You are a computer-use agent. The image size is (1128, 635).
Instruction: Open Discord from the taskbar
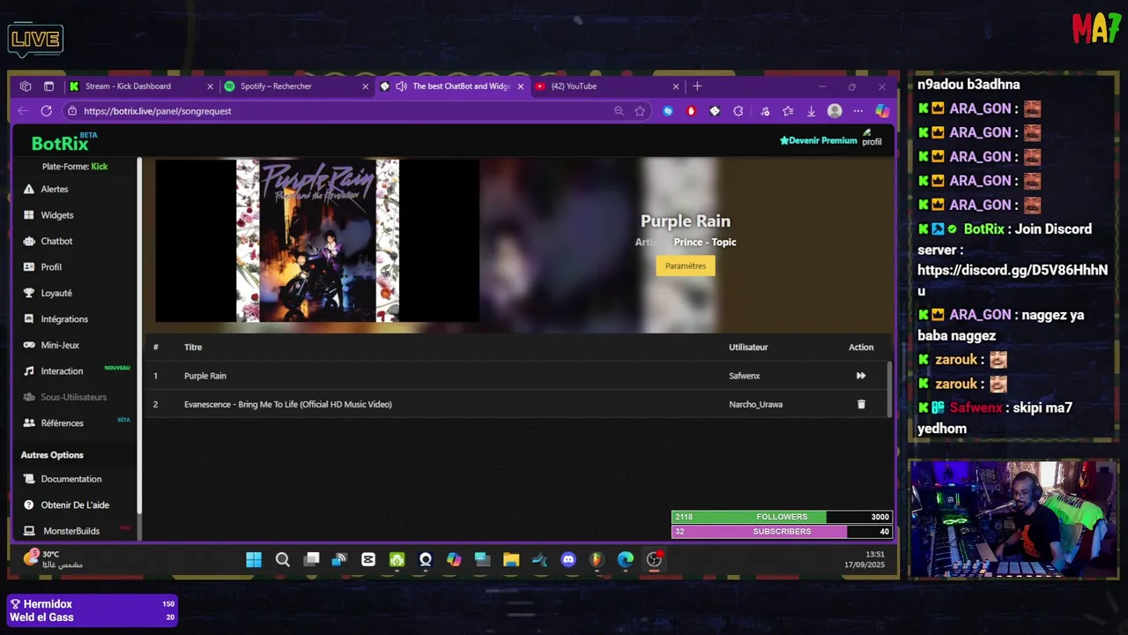(568, 560)
